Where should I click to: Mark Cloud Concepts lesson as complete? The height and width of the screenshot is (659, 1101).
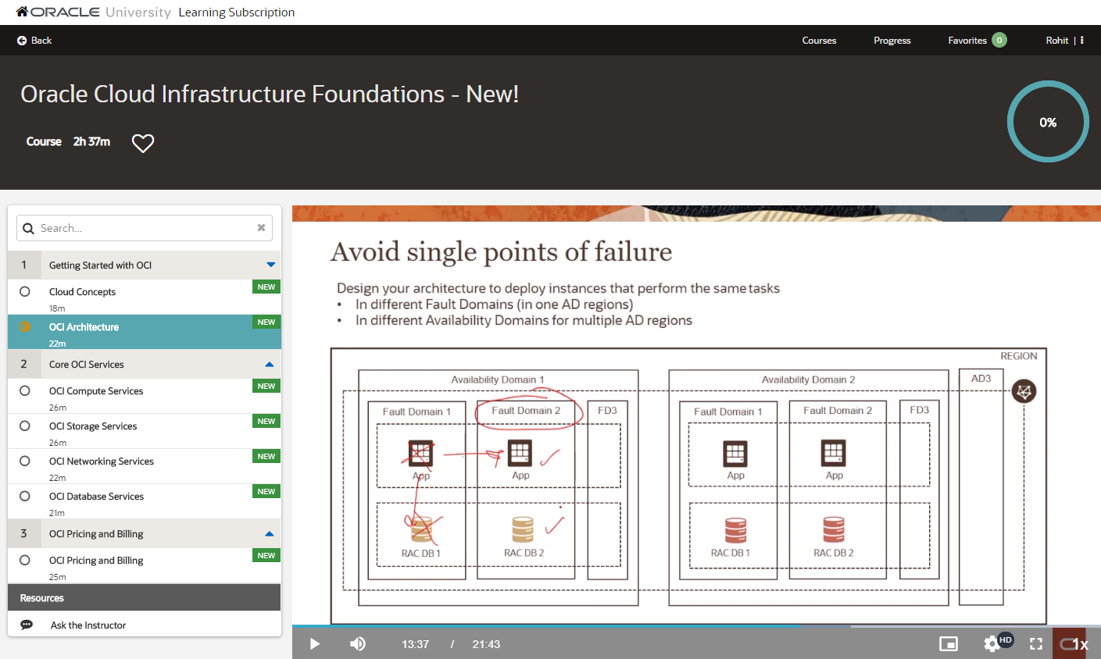[24, 290]
